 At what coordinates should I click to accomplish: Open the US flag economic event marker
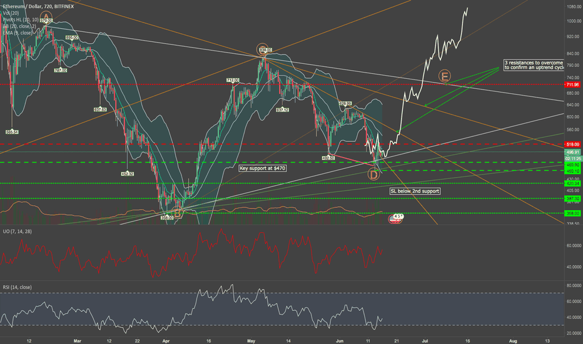(x=395, y=219)
